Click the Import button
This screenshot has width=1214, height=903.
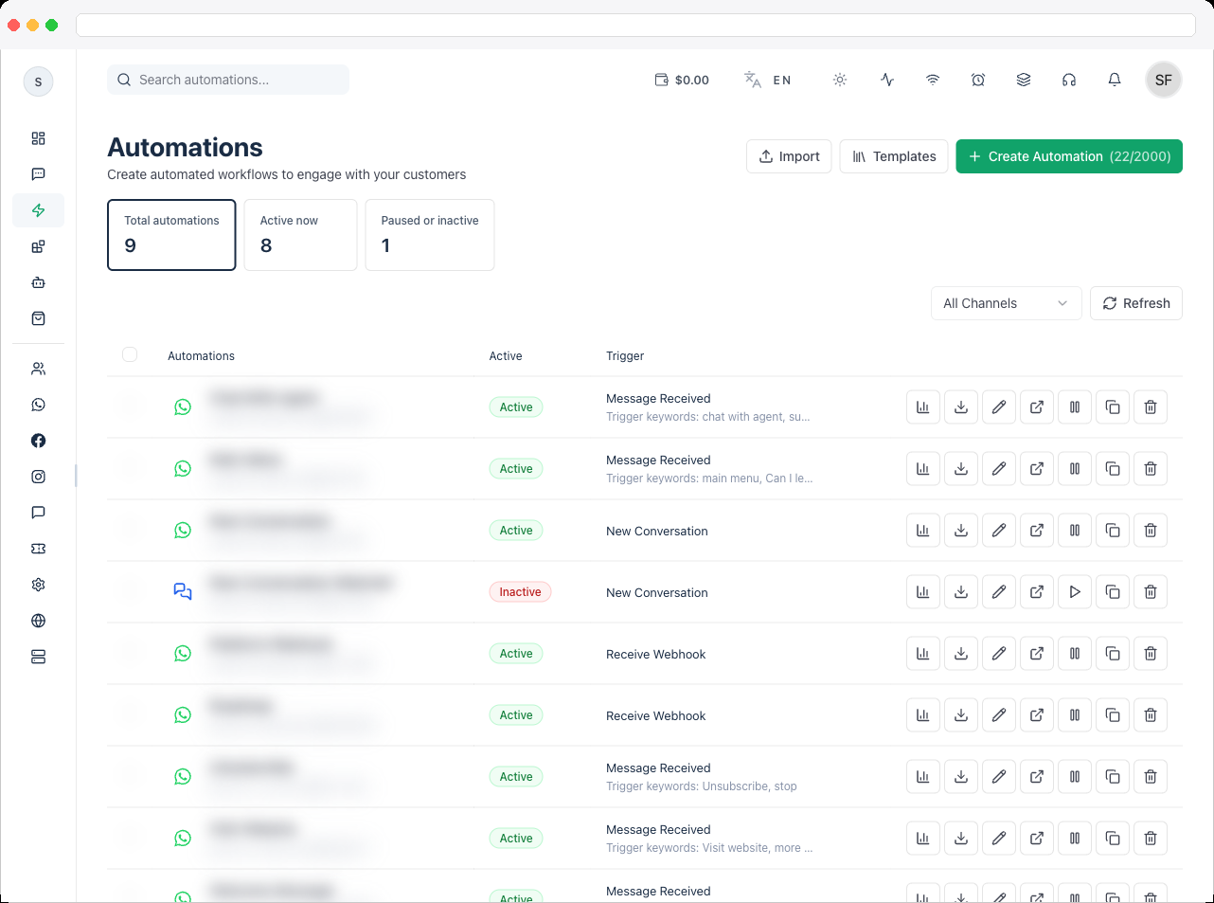click(789, 156)
